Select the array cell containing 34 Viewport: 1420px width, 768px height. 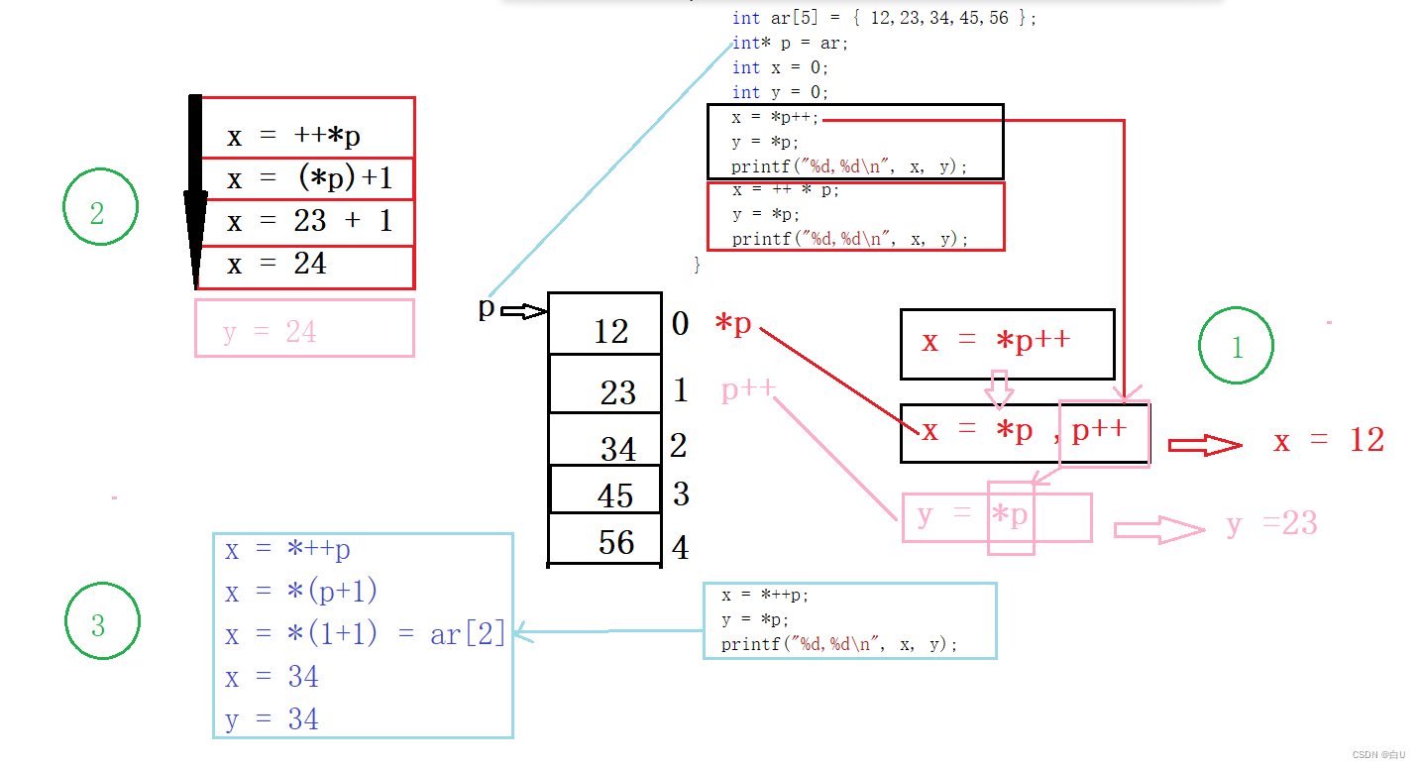tap(605, 440)
